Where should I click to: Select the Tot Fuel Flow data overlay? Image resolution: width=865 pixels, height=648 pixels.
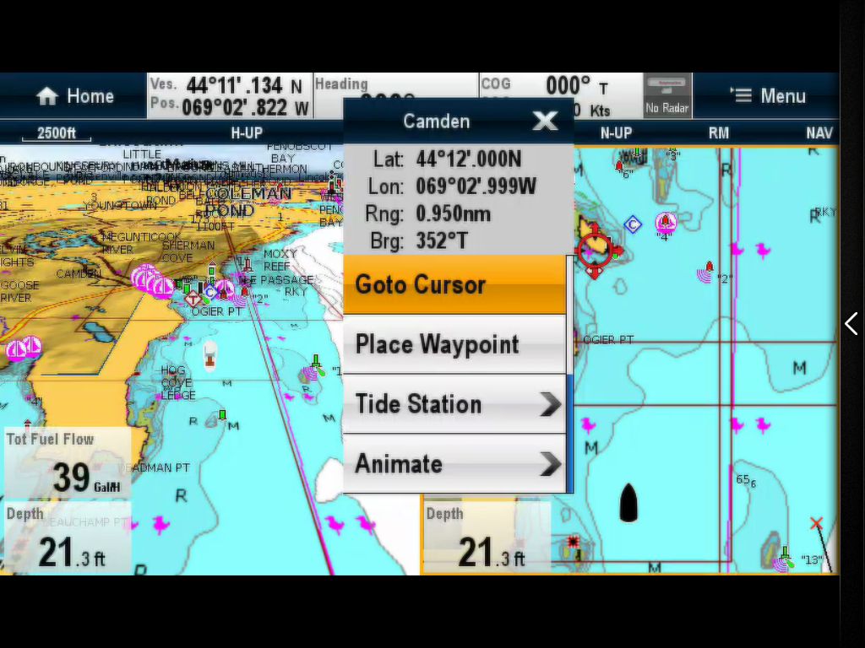68,462
